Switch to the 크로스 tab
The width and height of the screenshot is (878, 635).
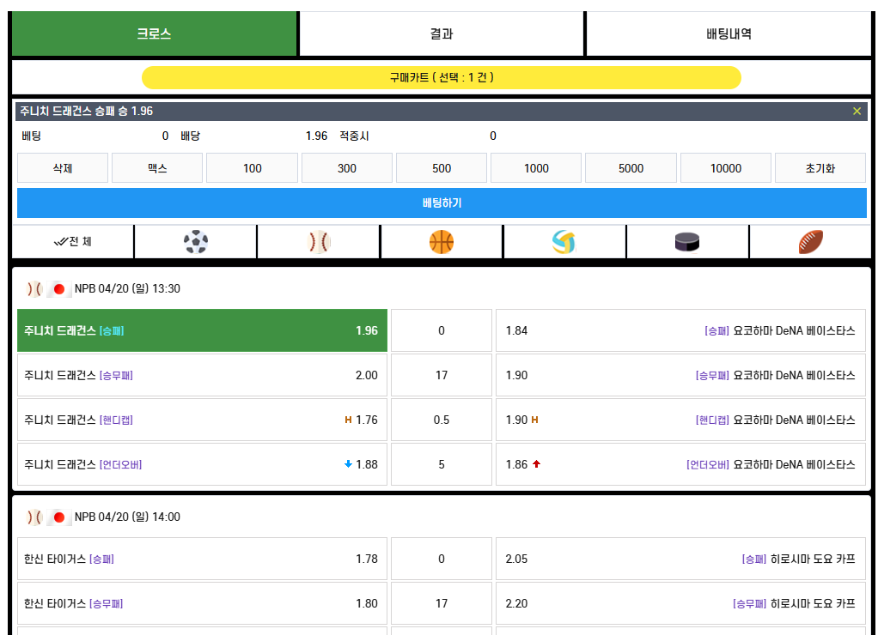tap(154, 33)
